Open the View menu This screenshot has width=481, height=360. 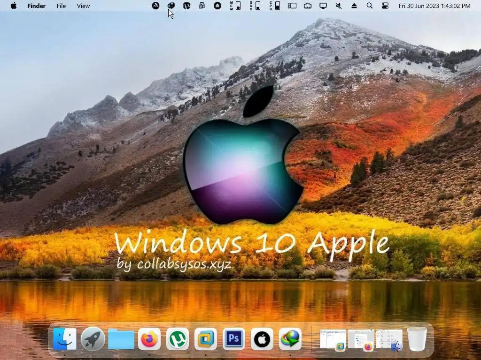pyautogui.click(x=83, y=6)
